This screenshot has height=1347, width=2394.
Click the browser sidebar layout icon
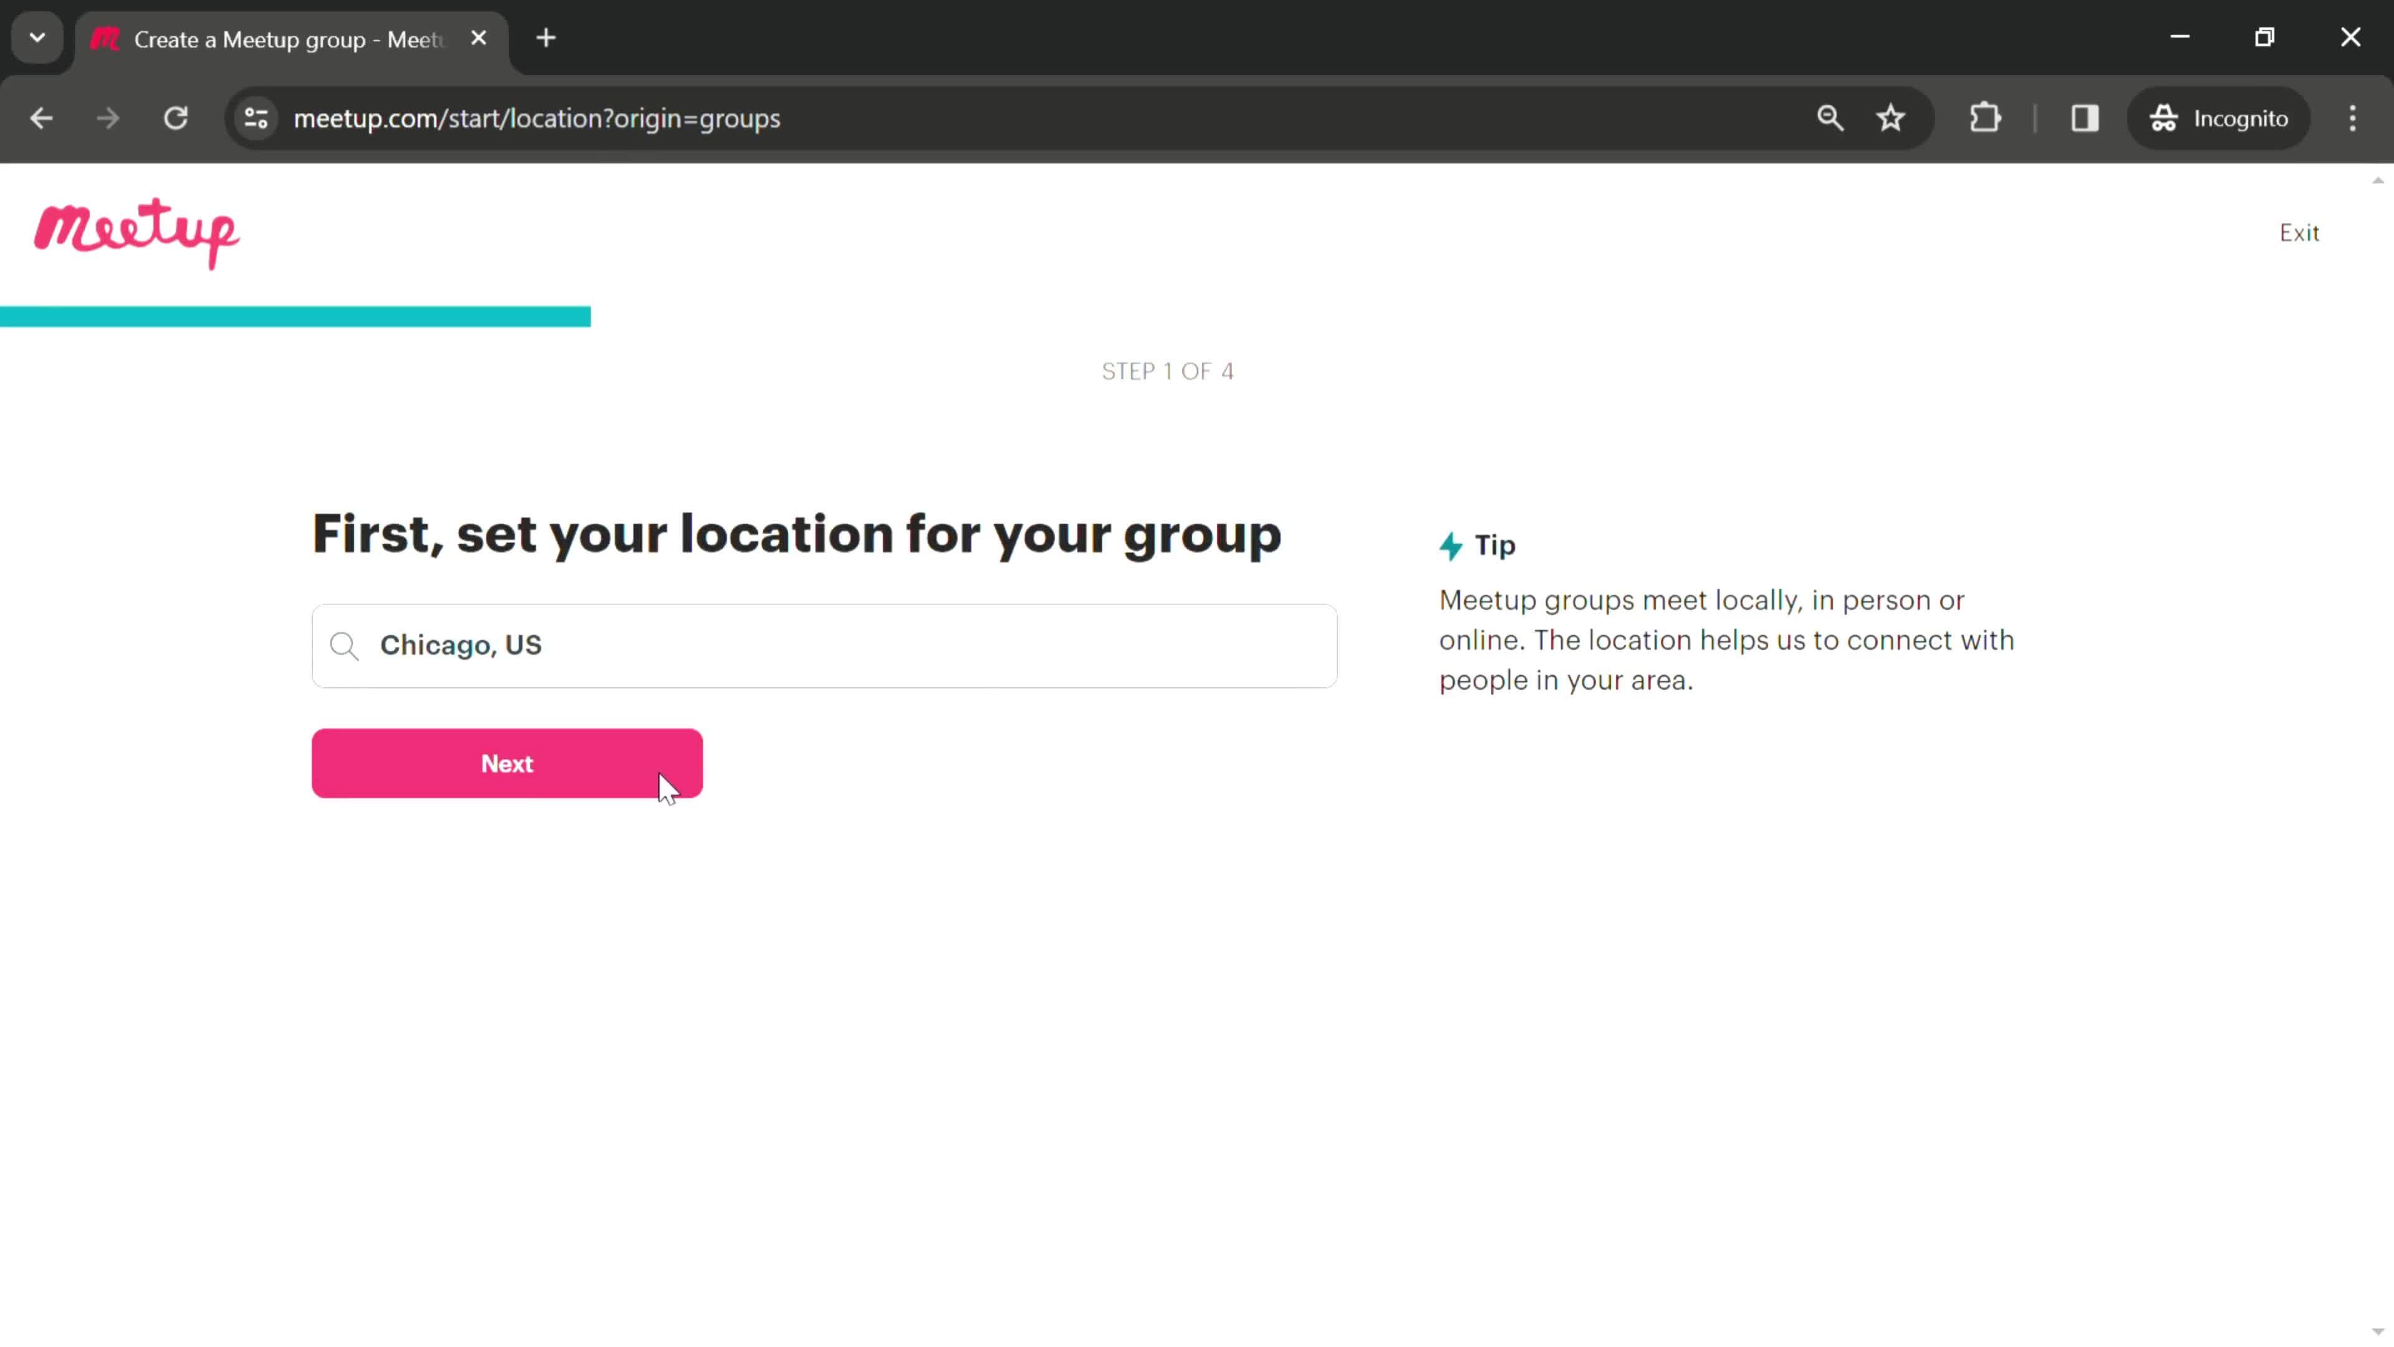(2085, 117)
